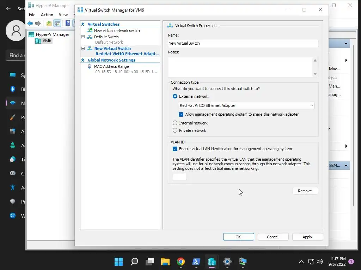
Task: Uncheck Allow management operating system to share adapter
Action: (181, 114)
